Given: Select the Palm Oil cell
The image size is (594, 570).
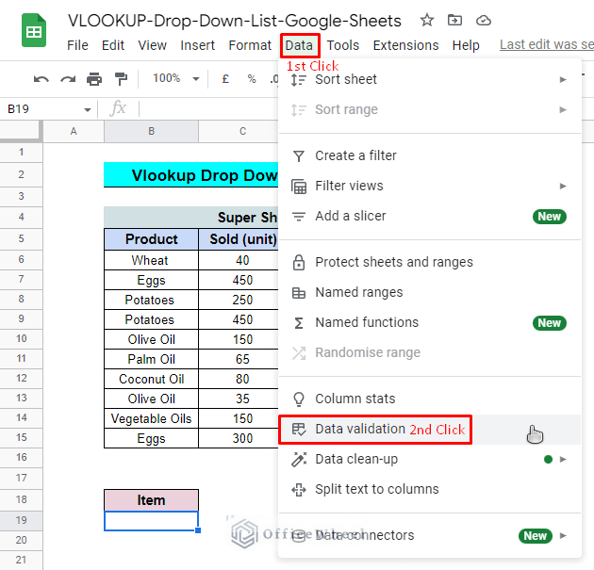Looking at the screenshot, I should pos(151,359).
